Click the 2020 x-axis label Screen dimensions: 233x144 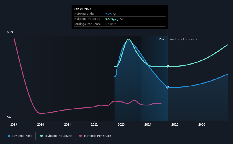click(x=41, y=124)
